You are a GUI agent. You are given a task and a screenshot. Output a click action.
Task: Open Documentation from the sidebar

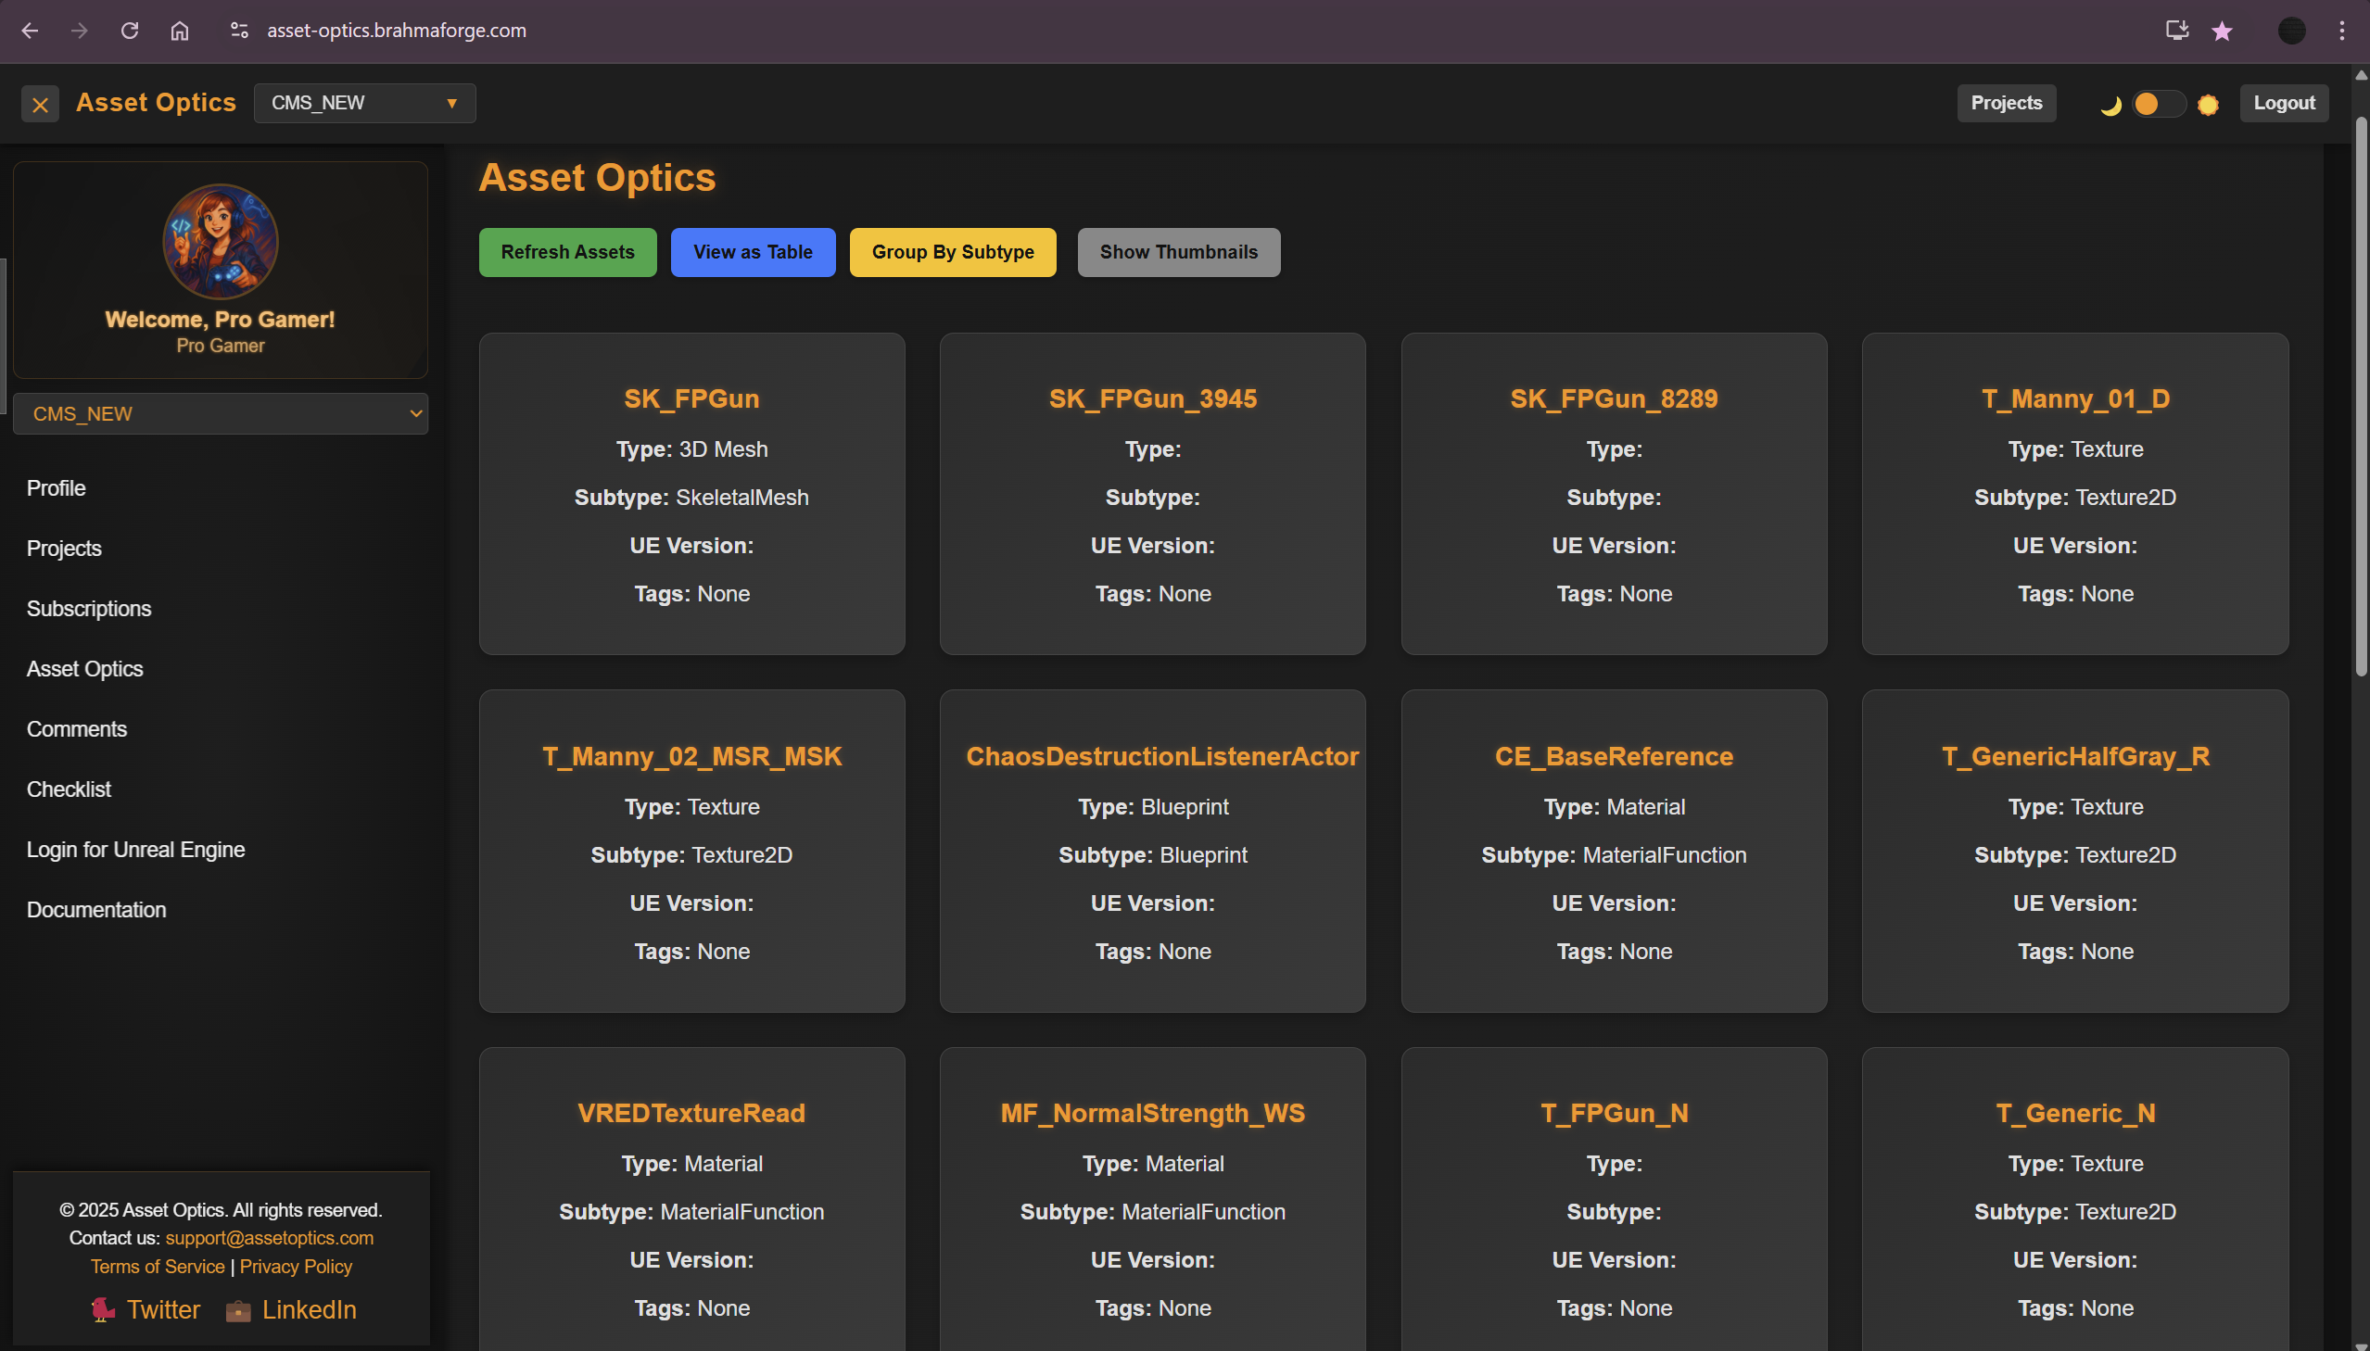(x=96, y=909)
